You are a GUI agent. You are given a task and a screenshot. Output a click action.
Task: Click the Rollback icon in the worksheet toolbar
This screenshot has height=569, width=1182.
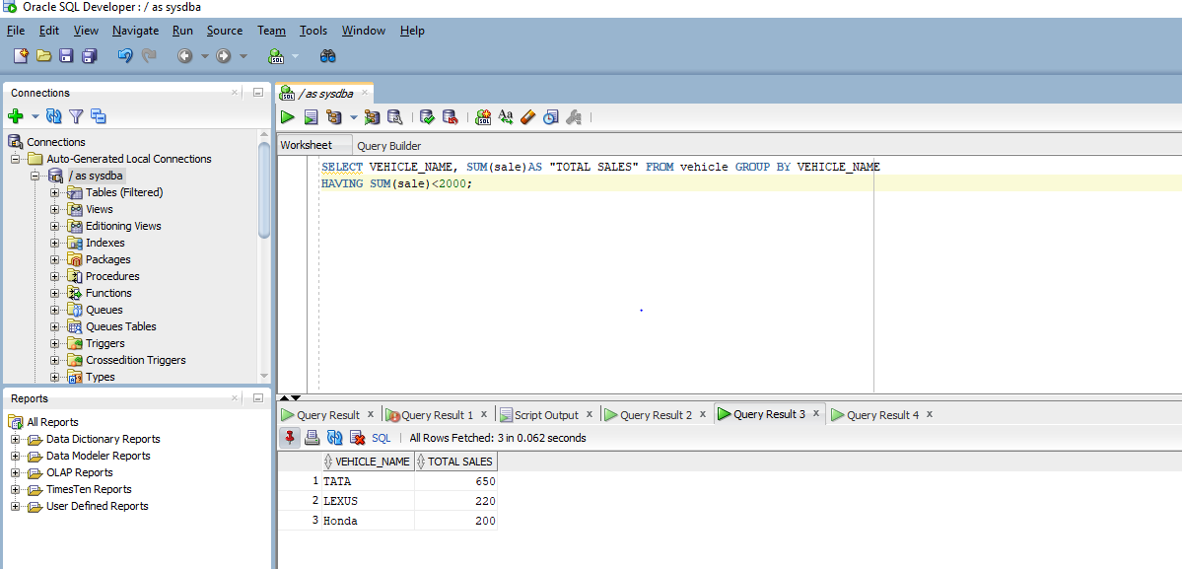pyautogui.click(x=450, y=117)
